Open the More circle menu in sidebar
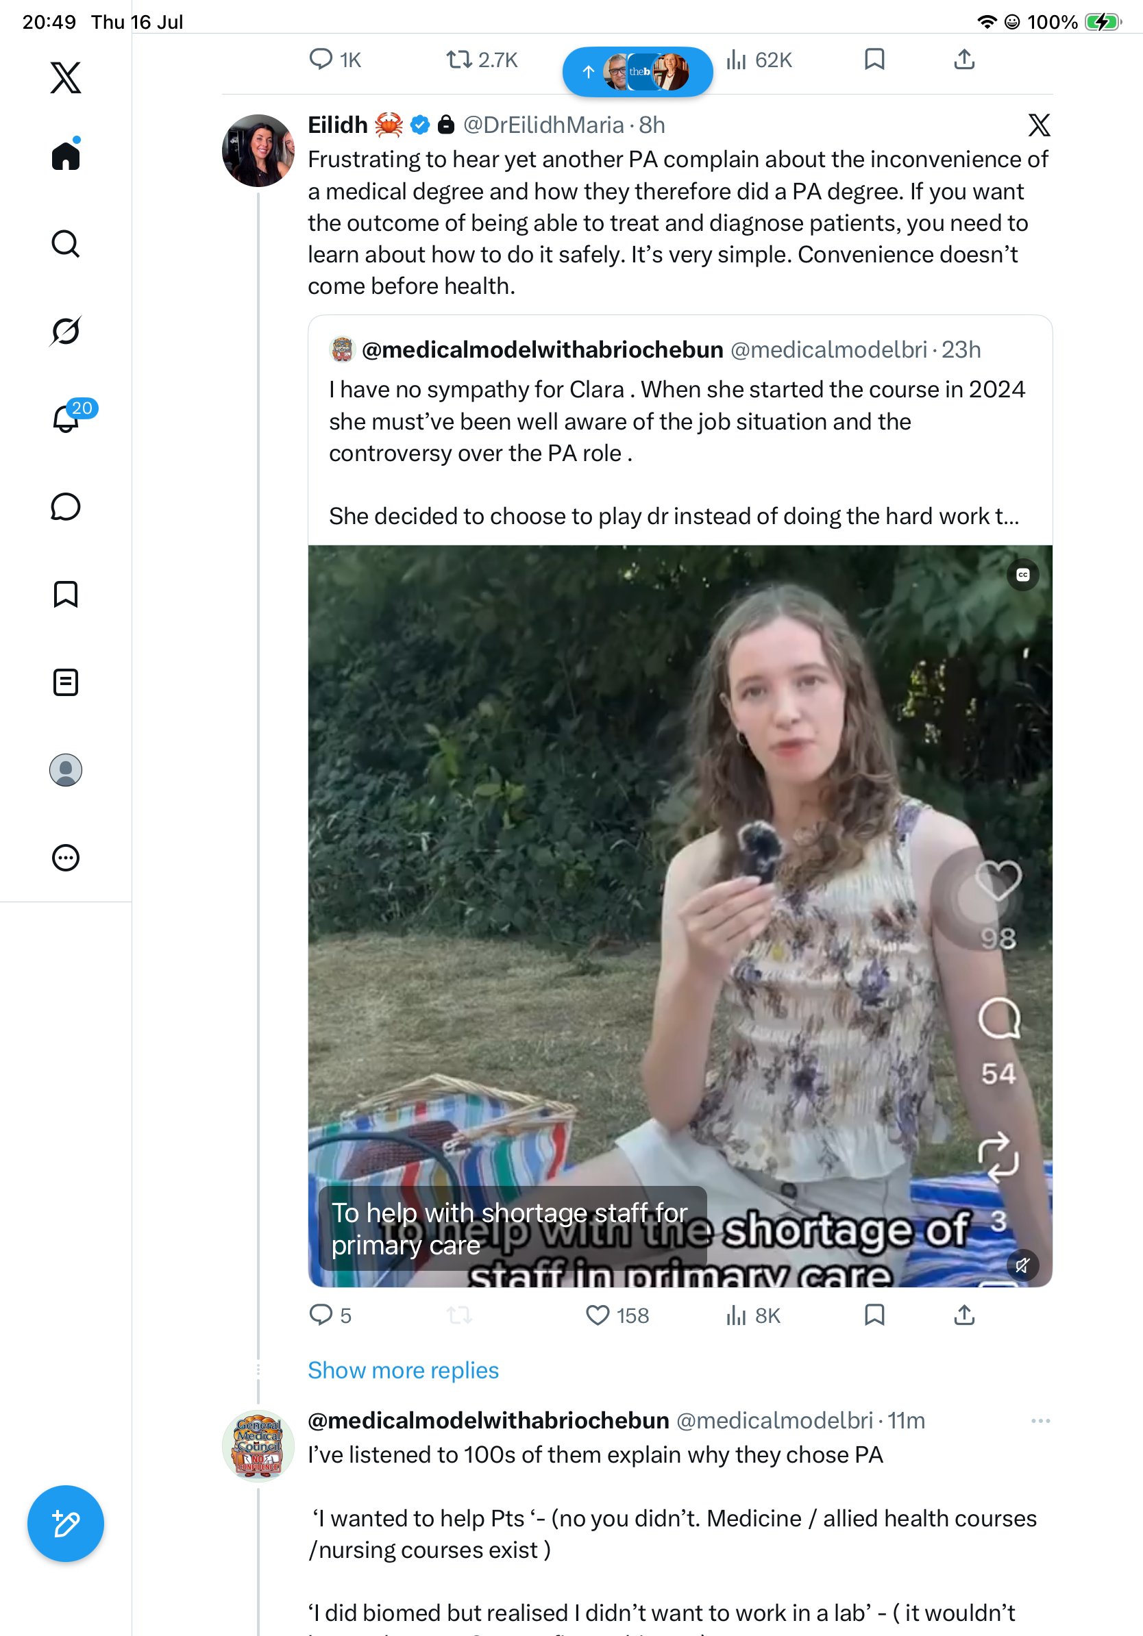 pos(66,858)
